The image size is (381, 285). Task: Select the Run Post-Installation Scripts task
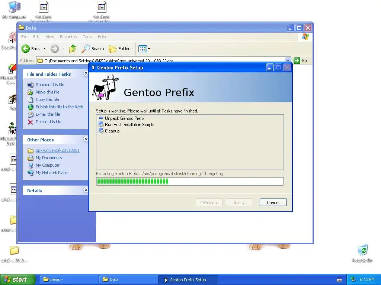[x=129, y=125]
